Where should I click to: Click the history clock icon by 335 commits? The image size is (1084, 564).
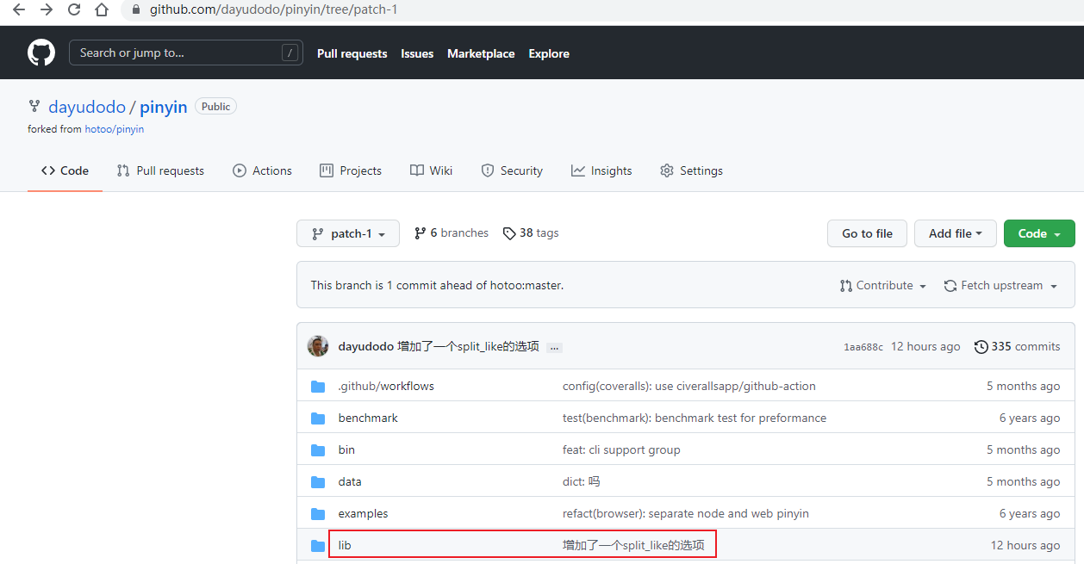click(981, 347)
